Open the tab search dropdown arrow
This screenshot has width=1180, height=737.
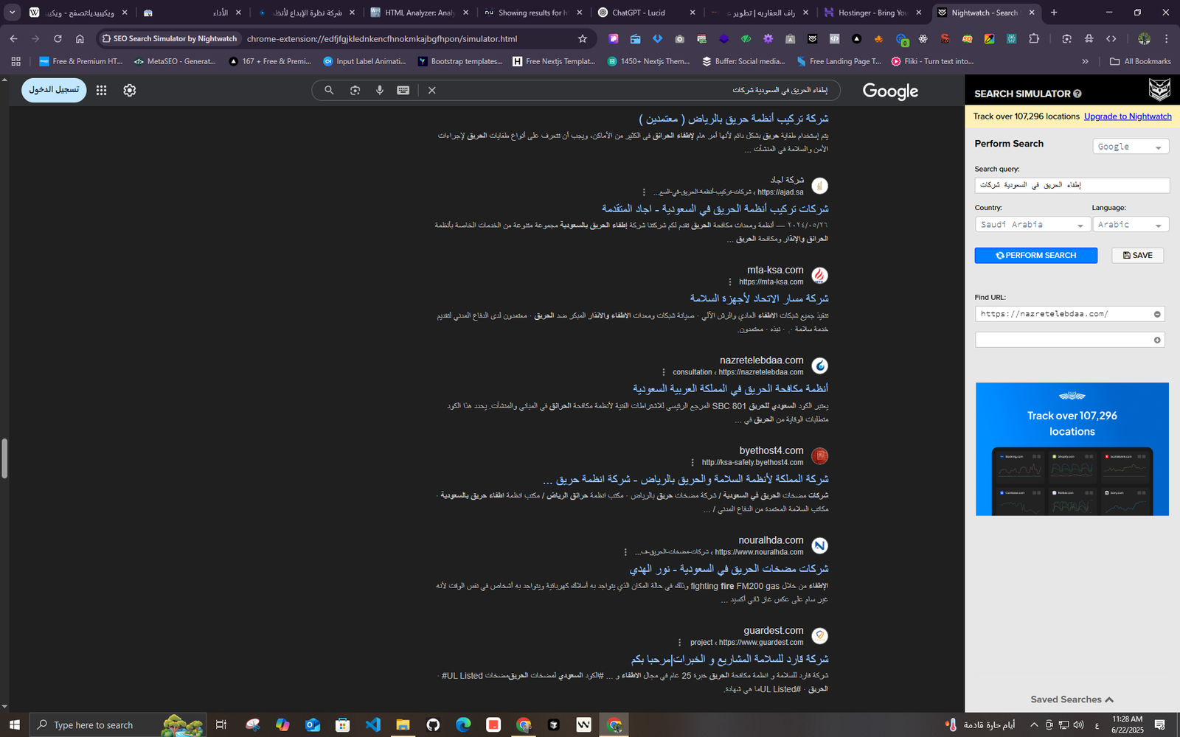[12, 13]
